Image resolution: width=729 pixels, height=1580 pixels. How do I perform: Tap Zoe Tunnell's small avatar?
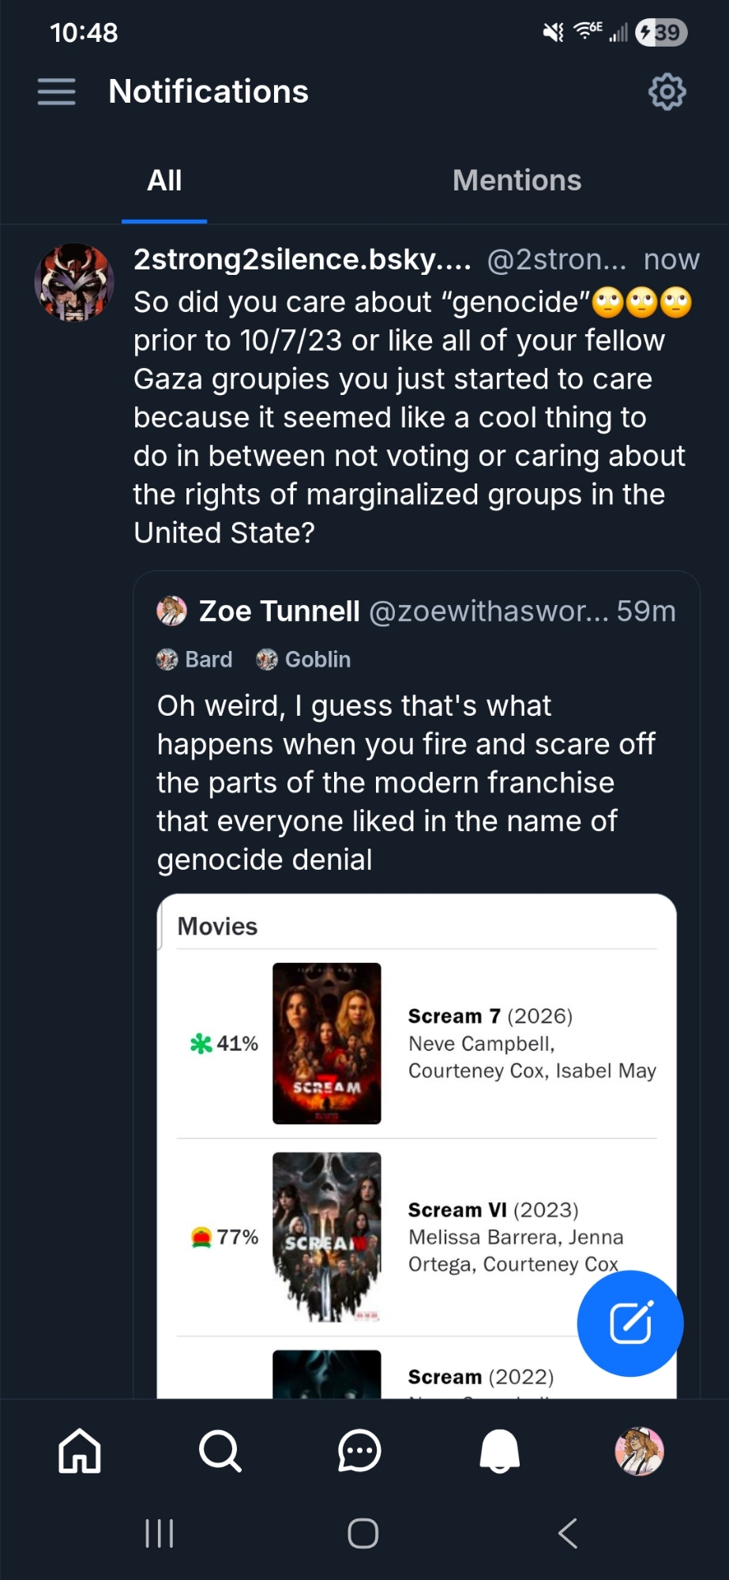coord(171,611)
